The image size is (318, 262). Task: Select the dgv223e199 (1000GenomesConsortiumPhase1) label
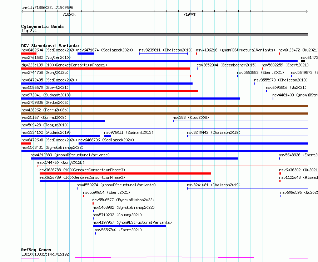click(64, 65)
